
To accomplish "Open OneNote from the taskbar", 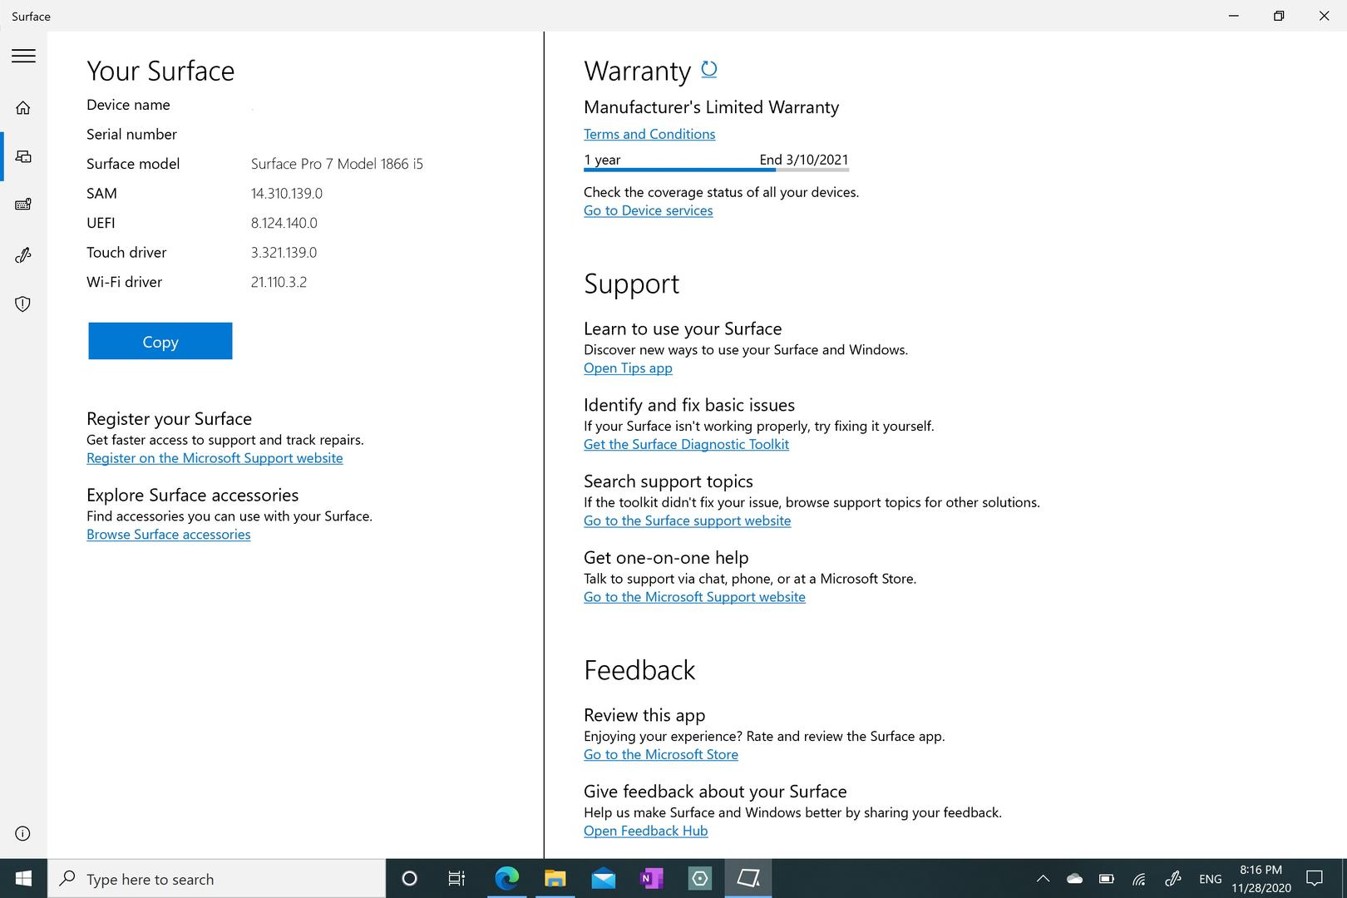I will [x=652, y=878].
